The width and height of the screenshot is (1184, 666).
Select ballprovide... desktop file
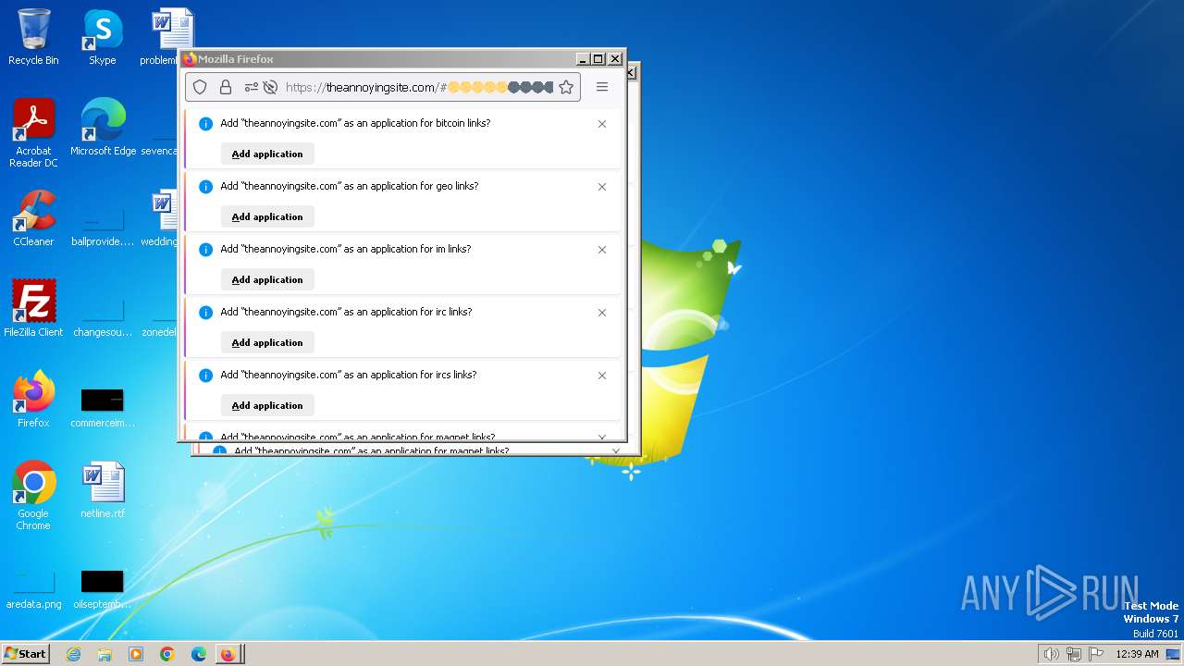click(103, 226)
